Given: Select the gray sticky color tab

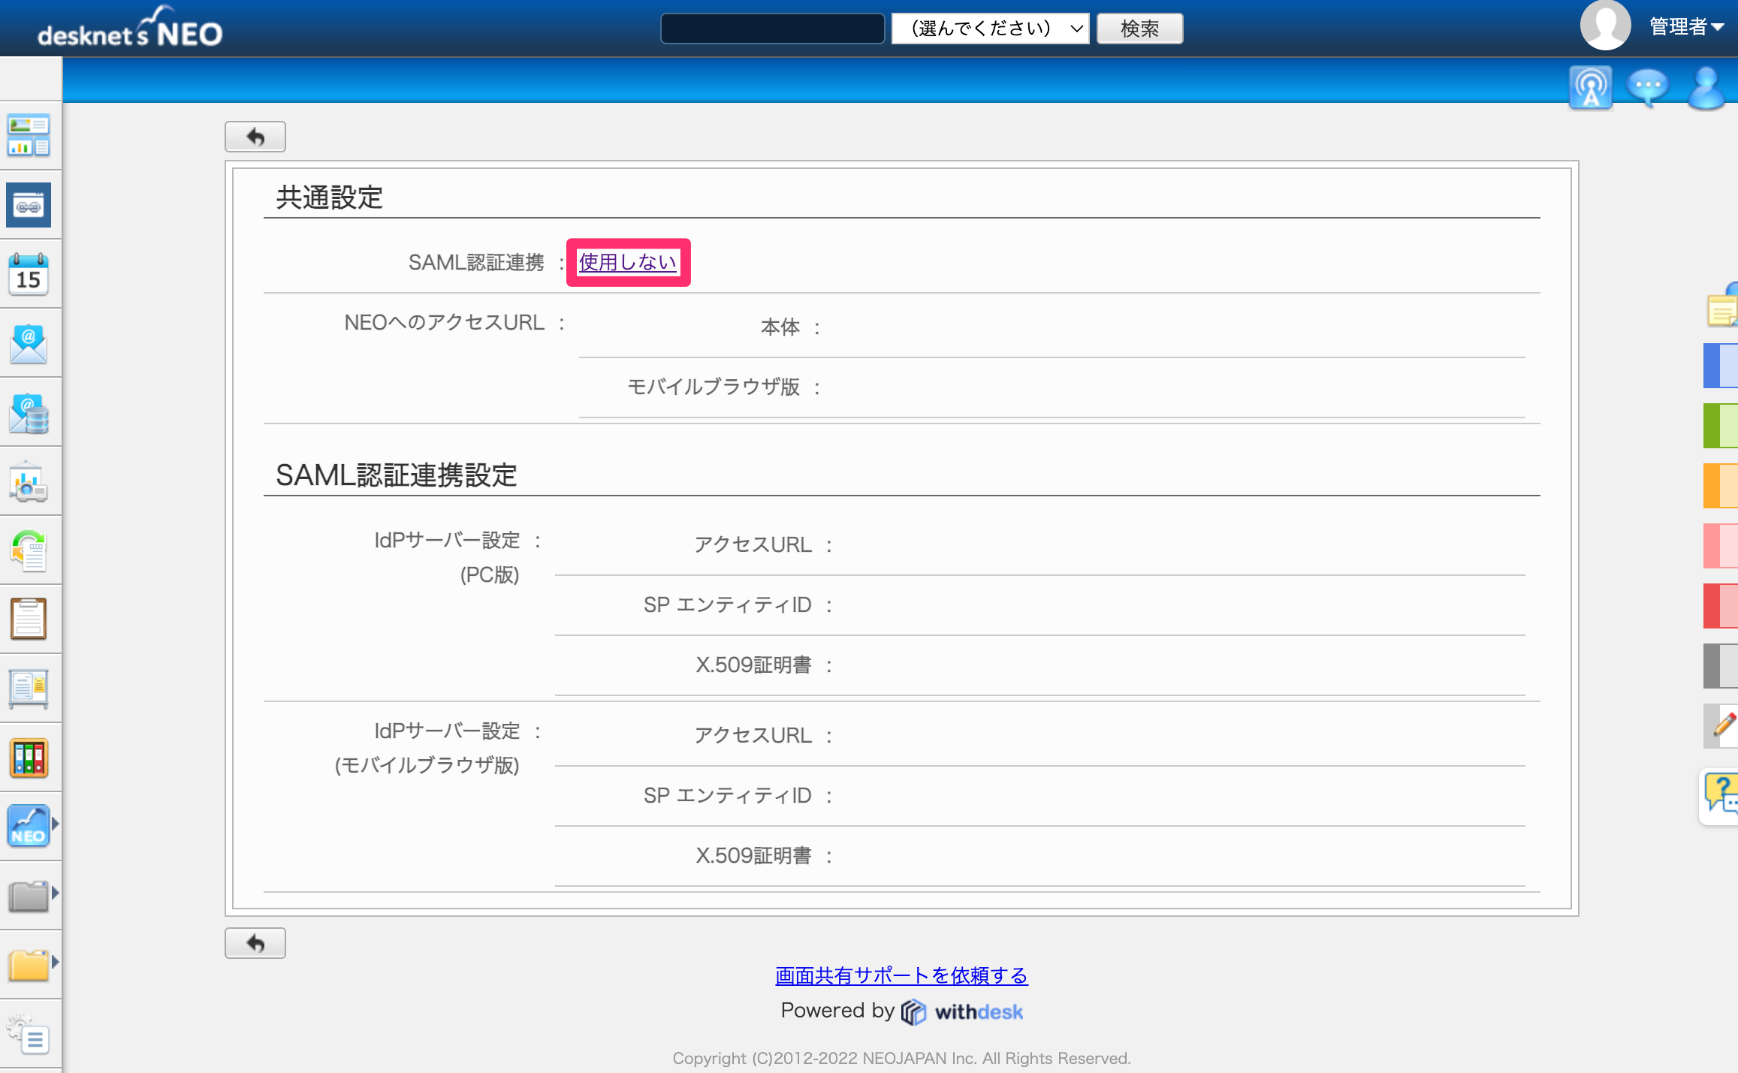Looking at the screenshot, I should 1721,666.
